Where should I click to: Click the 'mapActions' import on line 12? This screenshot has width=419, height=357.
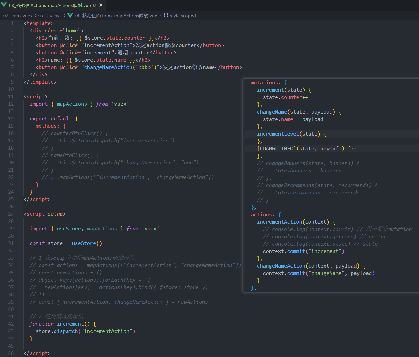click(x=72, y=104)
